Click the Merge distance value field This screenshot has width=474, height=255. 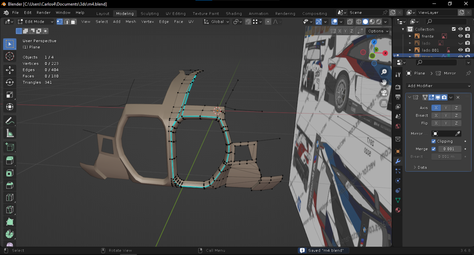pyautogui.click(x=449, y=149)
